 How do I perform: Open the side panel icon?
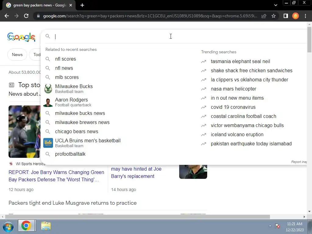point(286,16)
